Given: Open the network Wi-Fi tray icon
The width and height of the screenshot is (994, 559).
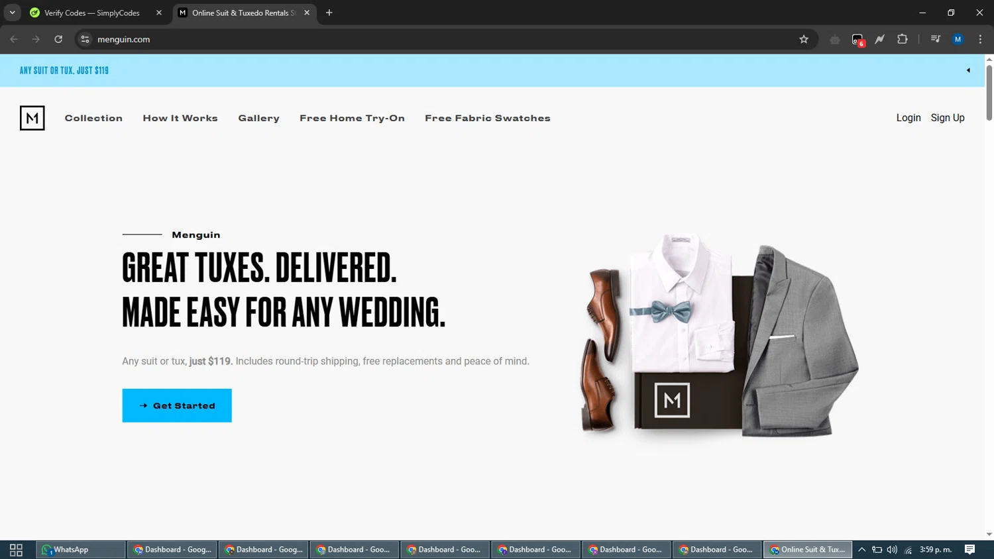Looking at the screenshot, I should (908, 550).
